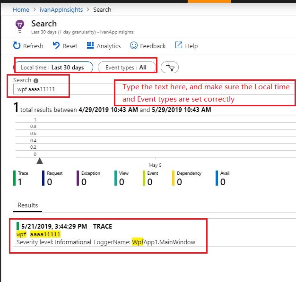Select the Results tab

coord(27,205)
